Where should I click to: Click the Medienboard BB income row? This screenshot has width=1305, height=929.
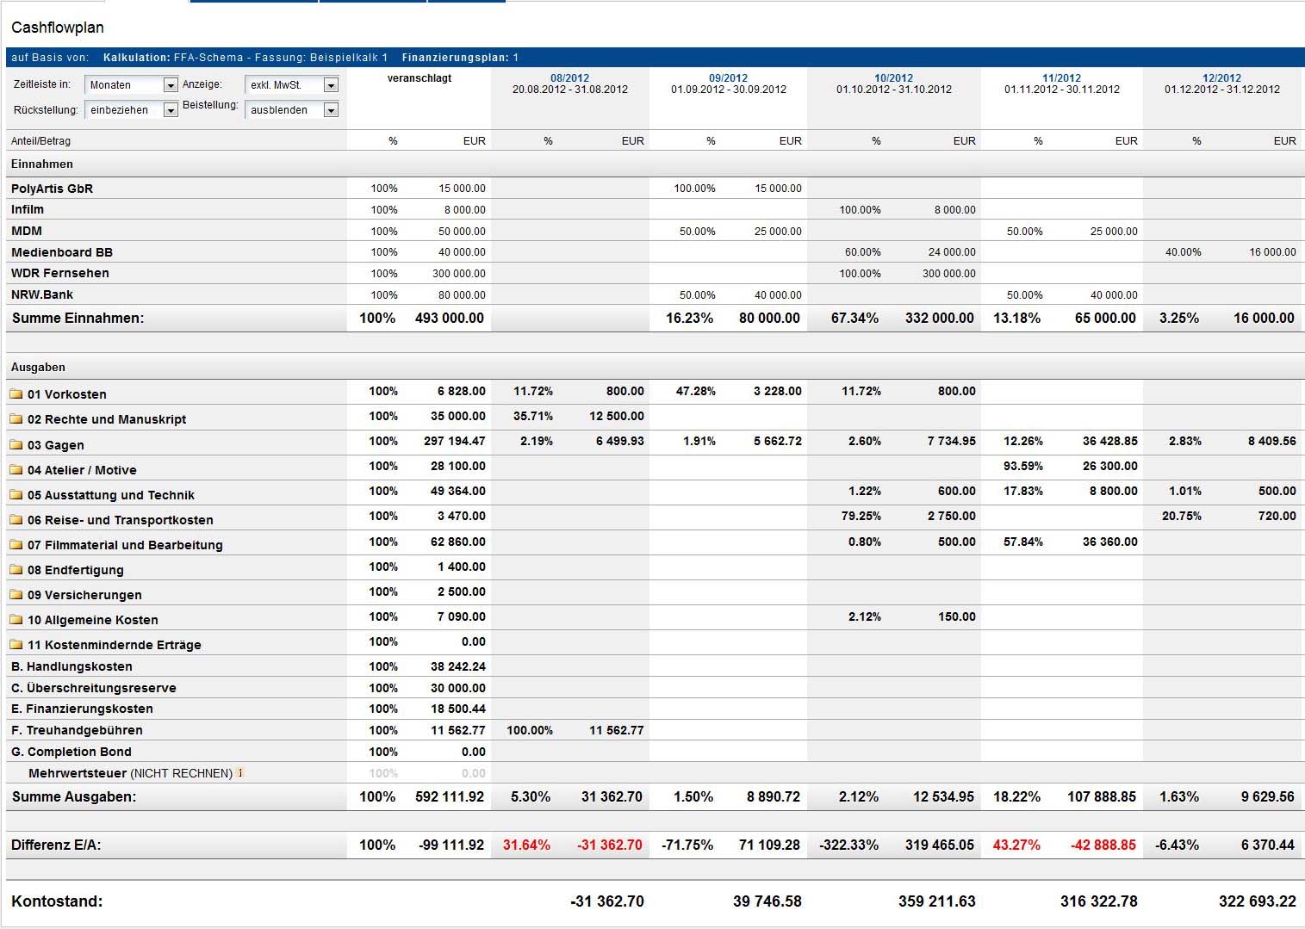click(x=655, y=252)
